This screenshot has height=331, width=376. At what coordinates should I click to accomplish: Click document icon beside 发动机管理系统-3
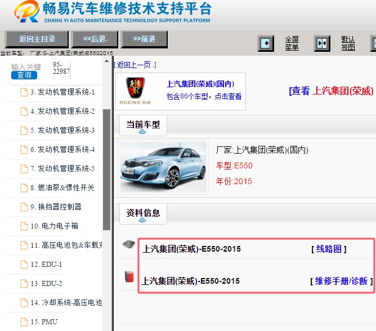coord(24,131)
